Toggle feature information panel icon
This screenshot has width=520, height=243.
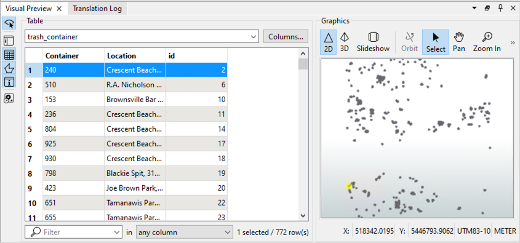(9, 82)
